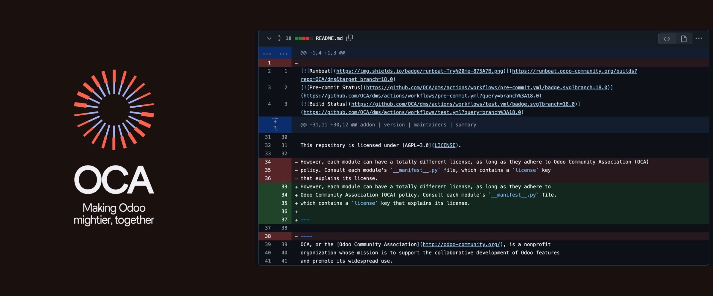Open the pre-commit.yml badge.svg link
Image resolution: width=713 pixels, height=296 pixels.
pos(487,88)
